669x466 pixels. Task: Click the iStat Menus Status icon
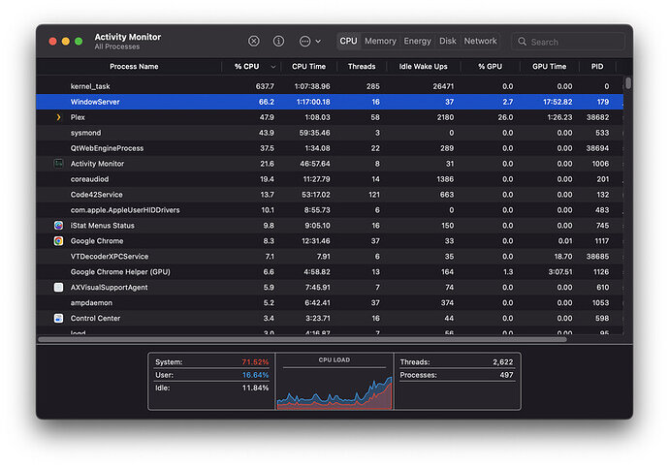click(58, 225)
